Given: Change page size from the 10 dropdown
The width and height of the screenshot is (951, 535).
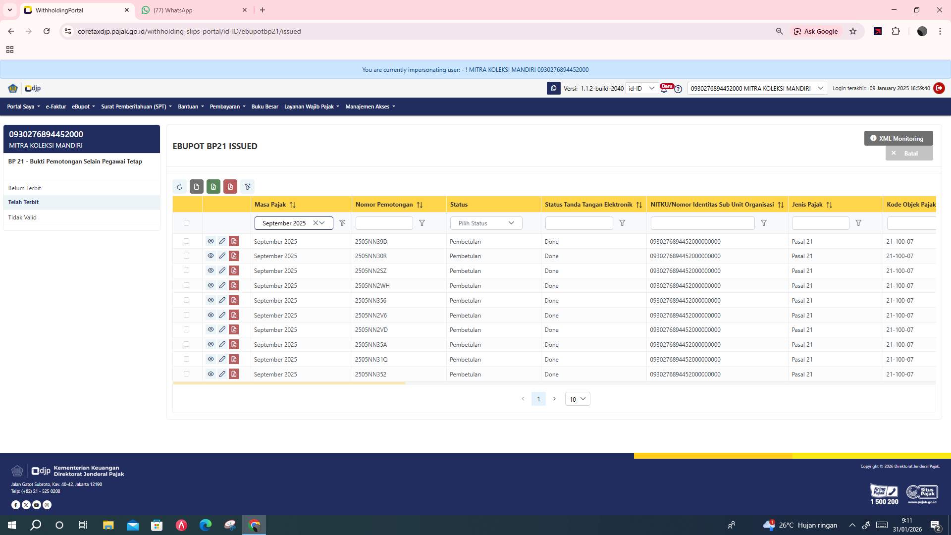Looking at the screenshot, I should [577, 399].
